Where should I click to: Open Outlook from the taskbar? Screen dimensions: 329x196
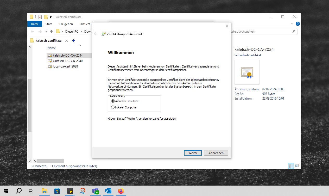click(x=108, y=191)
